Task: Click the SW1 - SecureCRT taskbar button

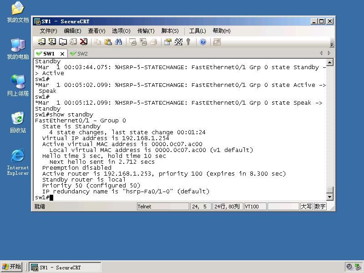Action: coord(65,267)
